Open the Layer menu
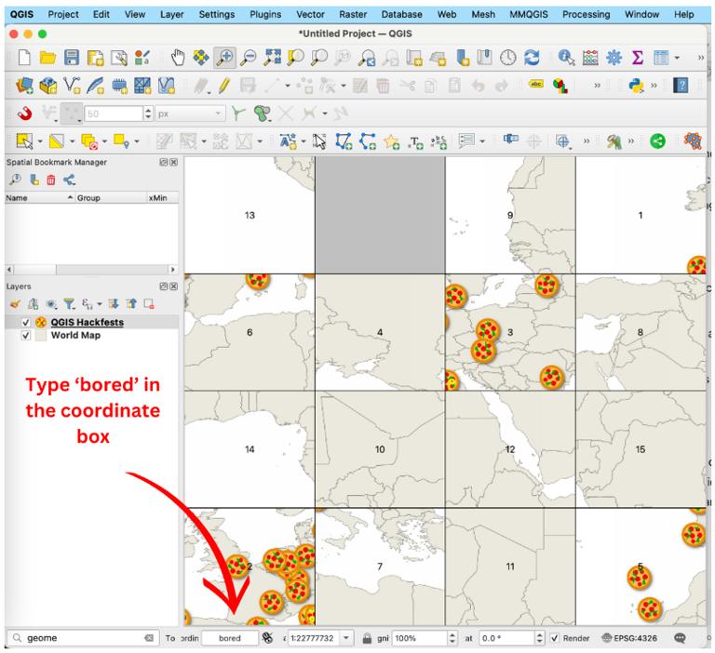This screenshot has height=653, width=715. point(172,14)
